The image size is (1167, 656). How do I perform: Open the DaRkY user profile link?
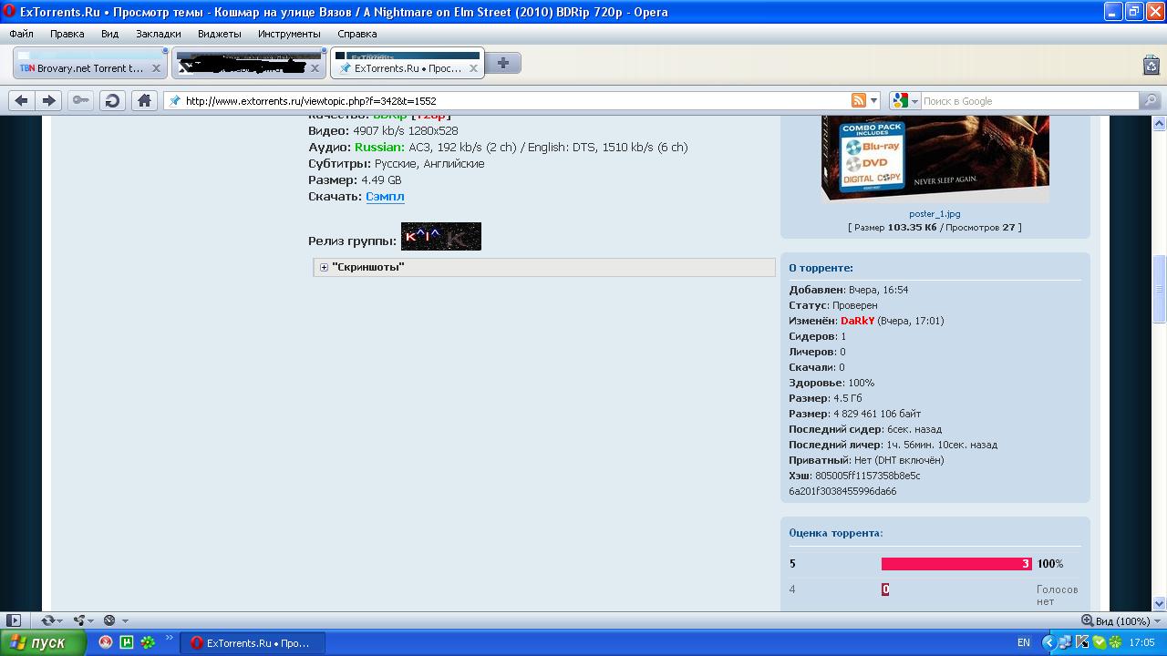tap(857, 321)
